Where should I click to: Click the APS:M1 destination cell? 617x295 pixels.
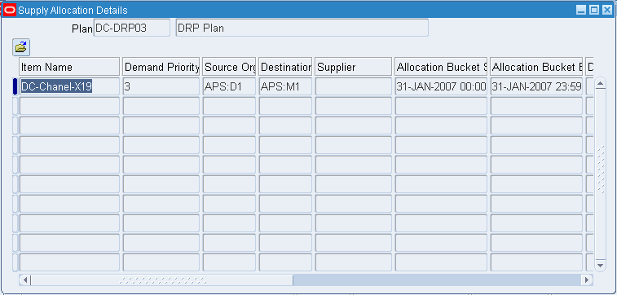pos(285,86)
